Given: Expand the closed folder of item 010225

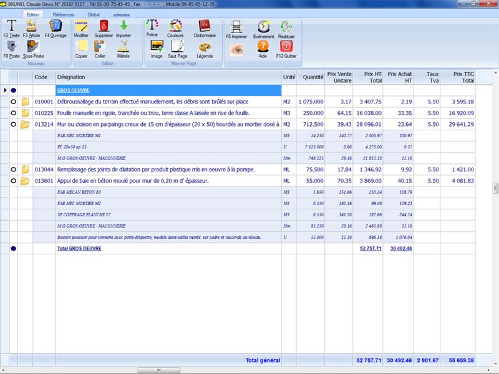Looking at the screenshot, I should click(x=26, y=113).
